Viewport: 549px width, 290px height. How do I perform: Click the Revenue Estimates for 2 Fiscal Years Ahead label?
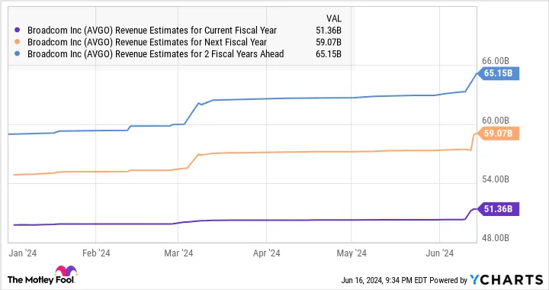(x=156, y=54)
